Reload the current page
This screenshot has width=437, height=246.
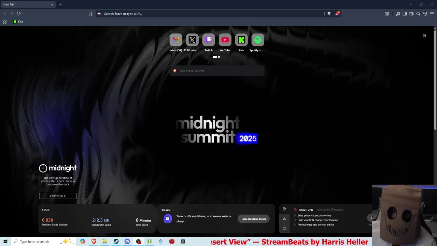tap(18, 14)
